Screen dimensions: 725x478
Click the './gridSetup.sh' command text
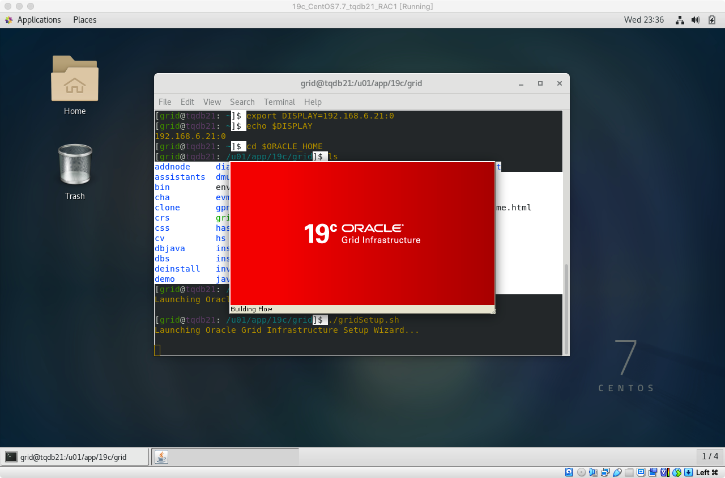364,320
